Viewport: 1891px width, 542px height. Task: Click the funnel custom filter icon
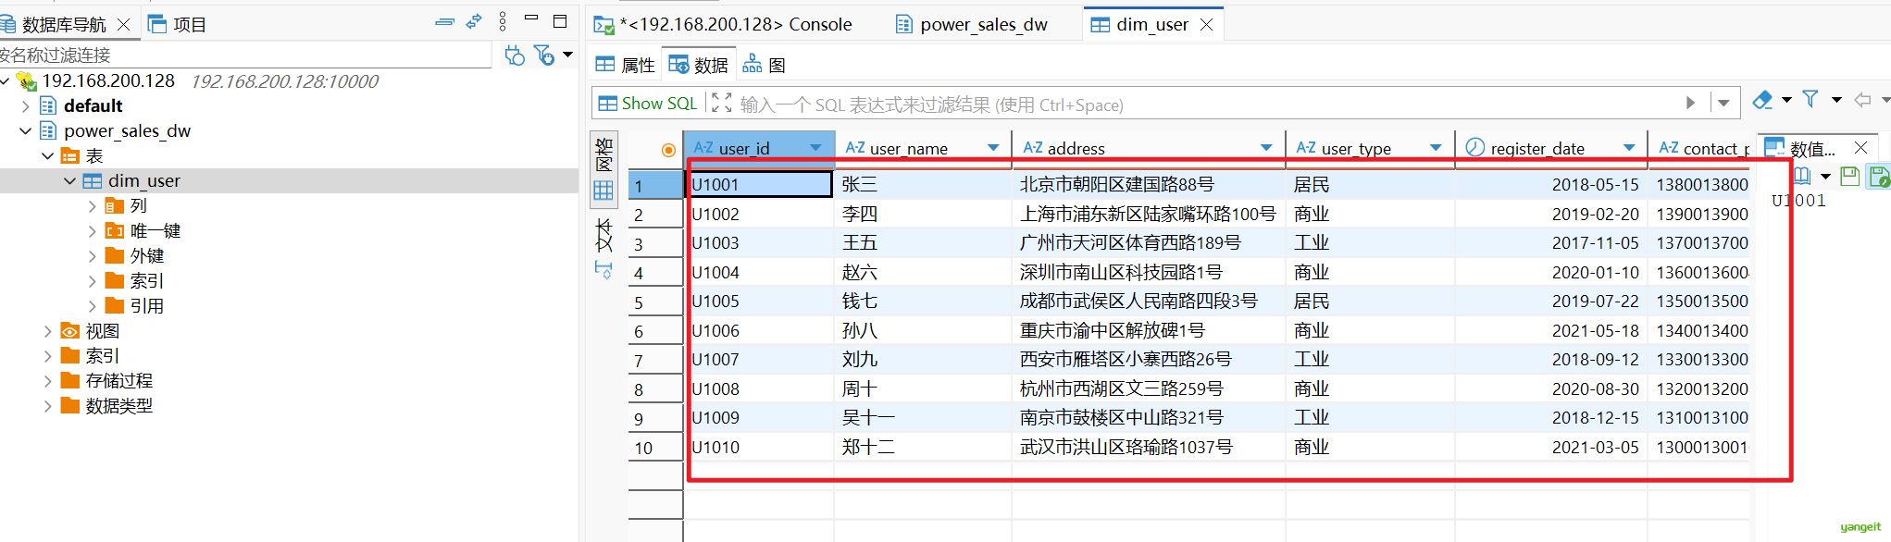[1810, 100]
